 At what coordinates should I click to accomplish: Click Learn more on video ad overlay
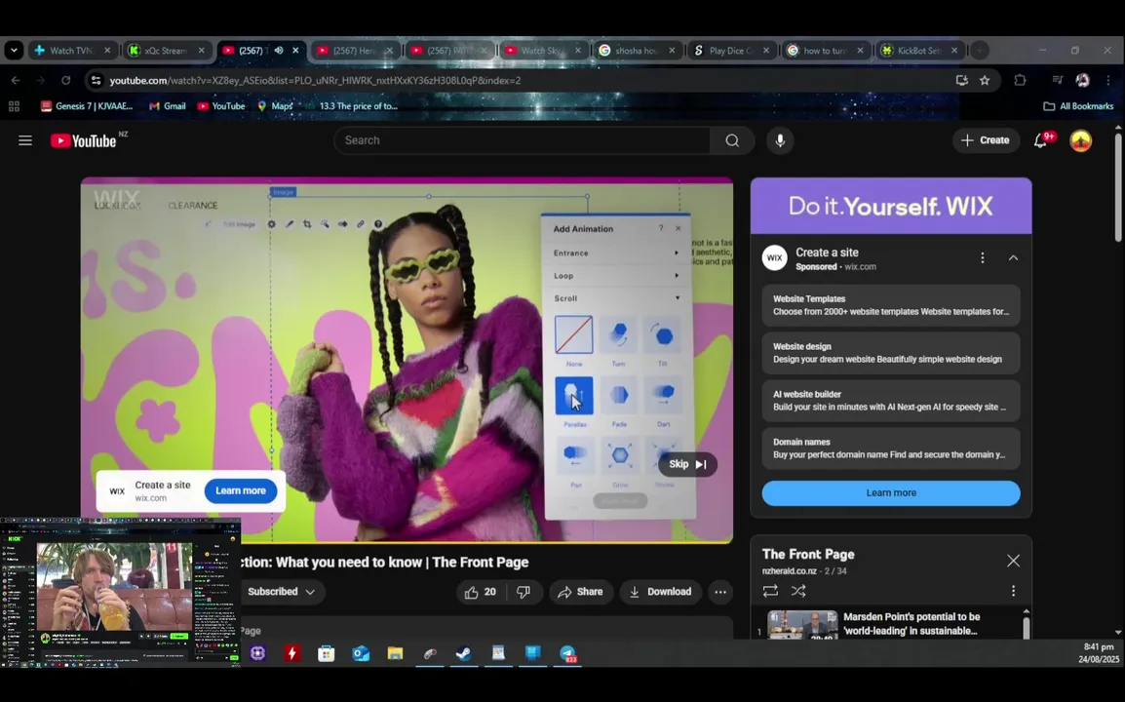(241, 490)
